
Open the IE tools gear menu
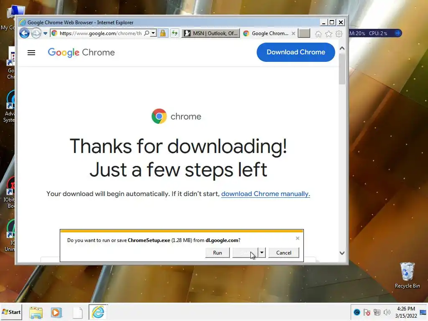[339, 34]
